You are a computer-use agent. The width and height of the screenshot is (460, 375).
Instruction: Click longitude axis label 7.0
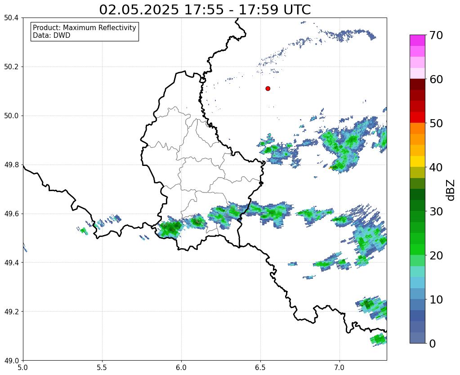(x=340, y=367)
